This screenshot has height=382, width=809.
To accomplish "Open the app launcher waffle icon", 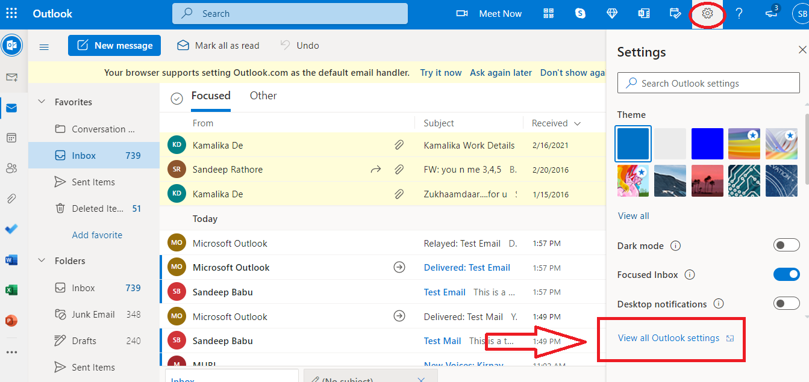I will tap(11, 13).
